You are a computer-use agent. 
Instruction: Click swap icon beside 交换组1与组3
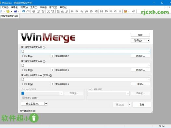tap(52, 84)
